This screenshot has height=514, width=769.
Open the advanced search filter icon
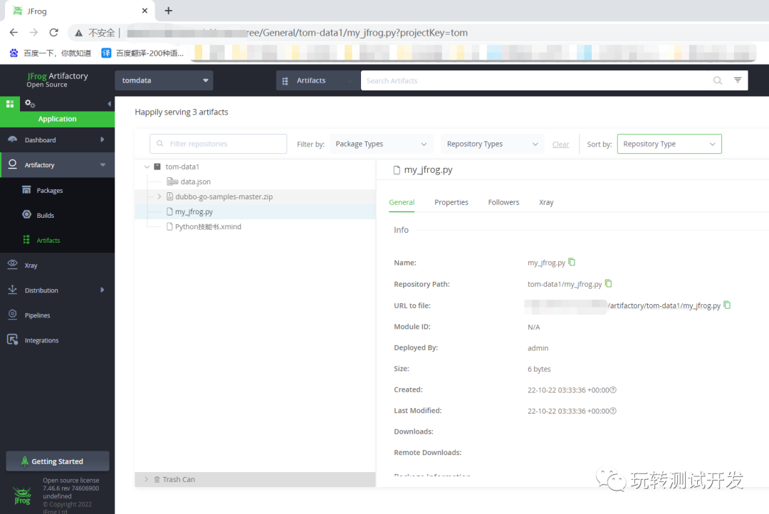pyautogui.click(x=738, y=80)
